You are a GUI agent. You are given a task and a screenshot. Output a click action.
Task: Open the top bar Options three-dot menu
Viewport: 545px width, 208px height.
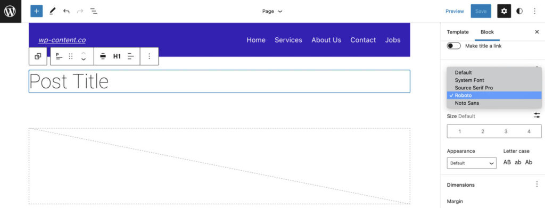coord(534,11)
